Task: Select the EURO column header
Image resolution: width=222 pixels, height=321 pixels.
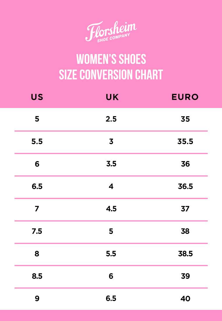Action: pos(185,97)
